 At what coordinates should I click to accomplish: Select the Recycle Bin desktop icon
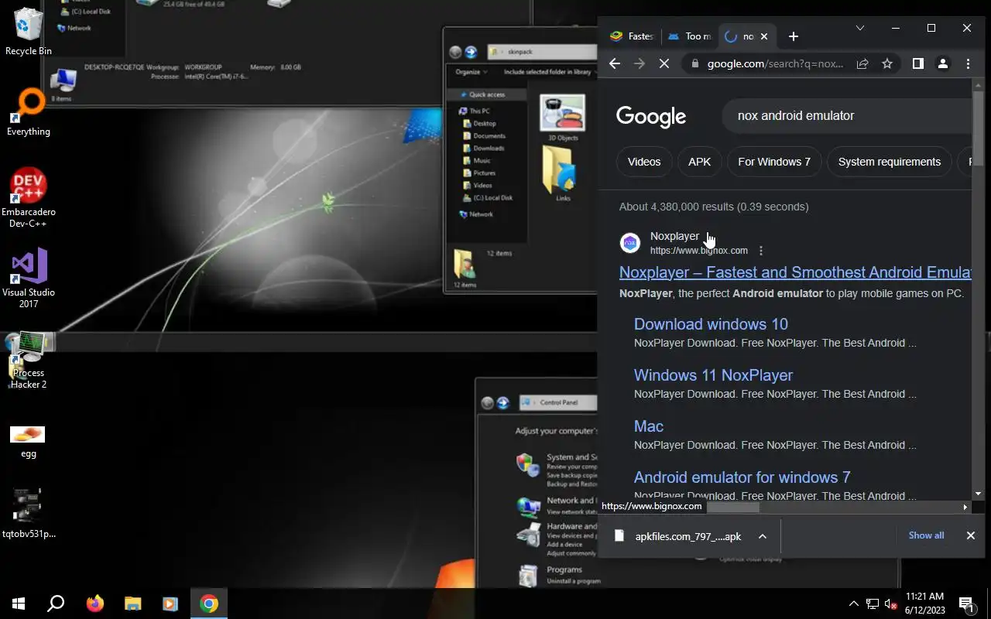(x=29, y=31)
